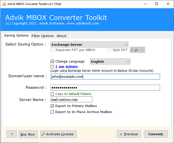This screenshot has width=174, height=143.
Task: Open the About tab
Action: (x=61, y=36)
